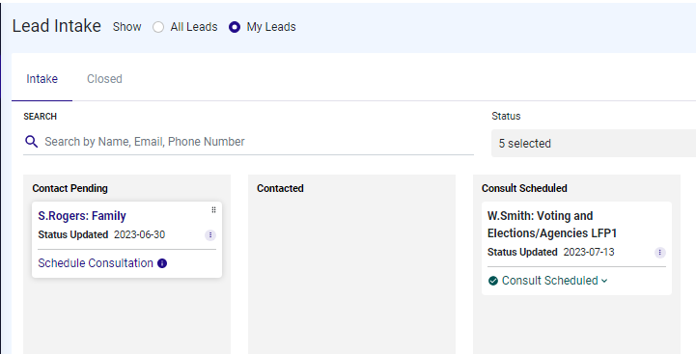696x354 pixels.
Task: Grab the S.Rogers card drag handle
Action: pos(213,210)
